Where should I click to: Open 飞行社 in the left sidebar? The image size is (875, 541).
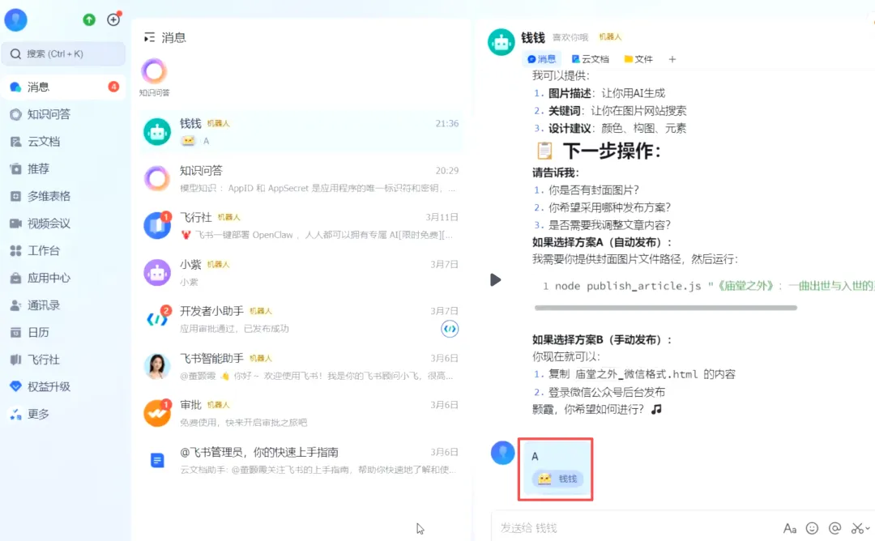tap(63, 360)
